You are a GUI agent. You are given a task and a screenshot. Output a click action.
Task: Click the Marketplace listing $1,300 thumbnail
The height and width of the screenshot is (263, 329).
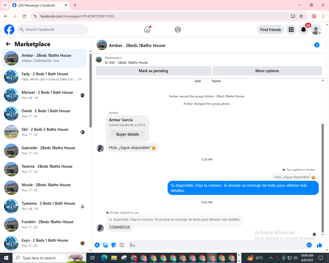click(x=99, y=60)
